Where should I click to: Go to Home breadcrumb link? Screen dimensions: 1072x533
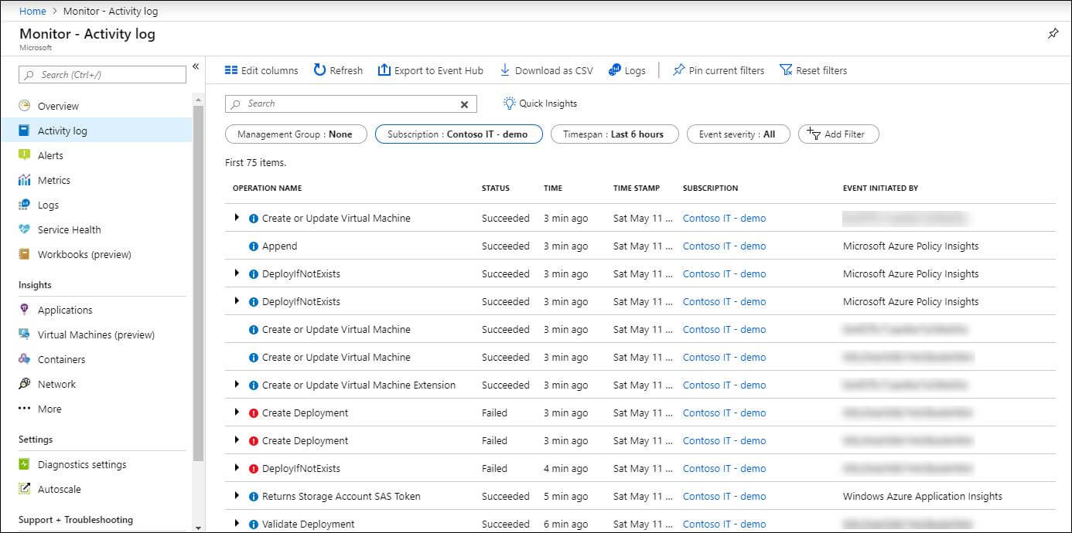coord(32,11)
